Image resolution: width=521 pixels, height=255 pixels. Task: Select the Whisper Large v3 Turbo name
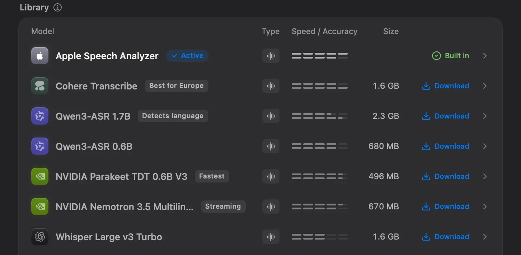coord(109,237)
